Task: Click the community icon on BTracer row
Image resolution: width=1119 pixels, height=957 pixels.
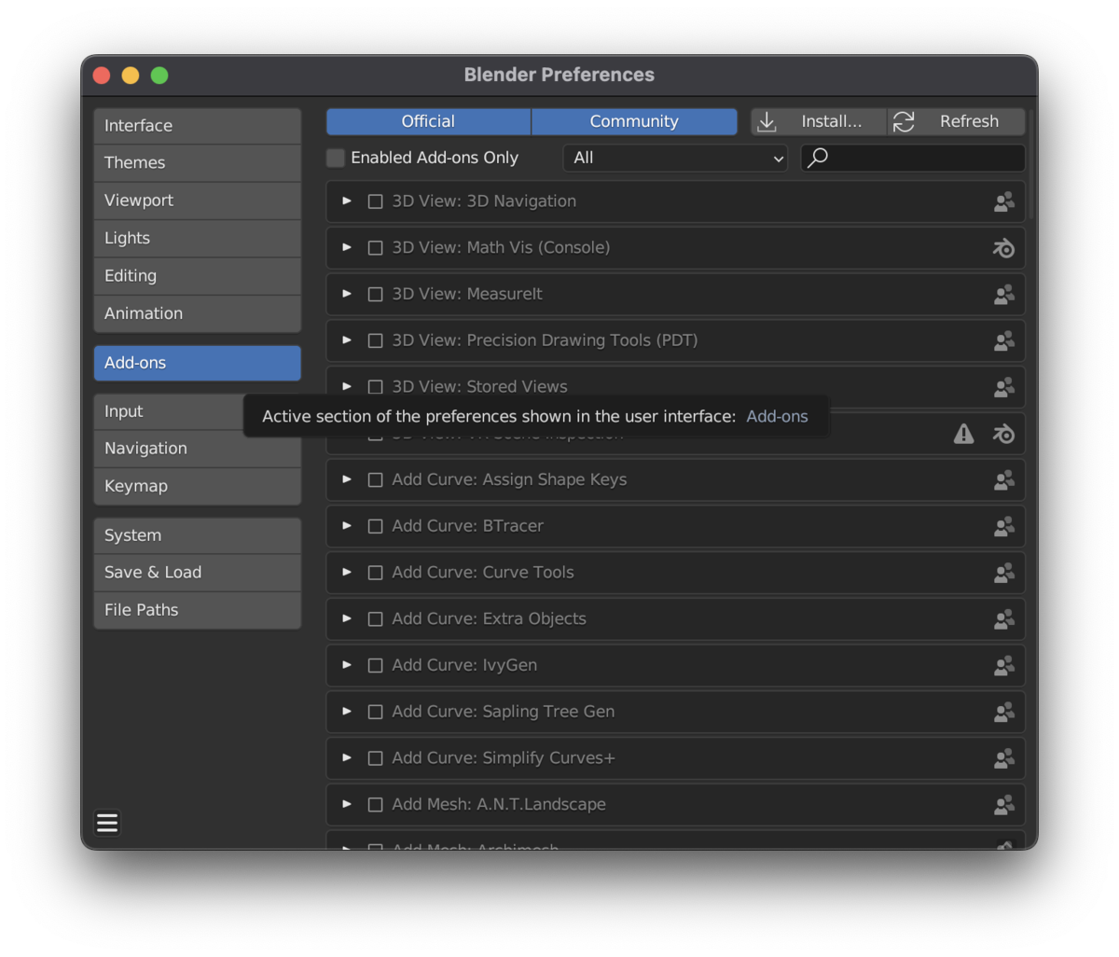Action: [x=1003, y=527]
